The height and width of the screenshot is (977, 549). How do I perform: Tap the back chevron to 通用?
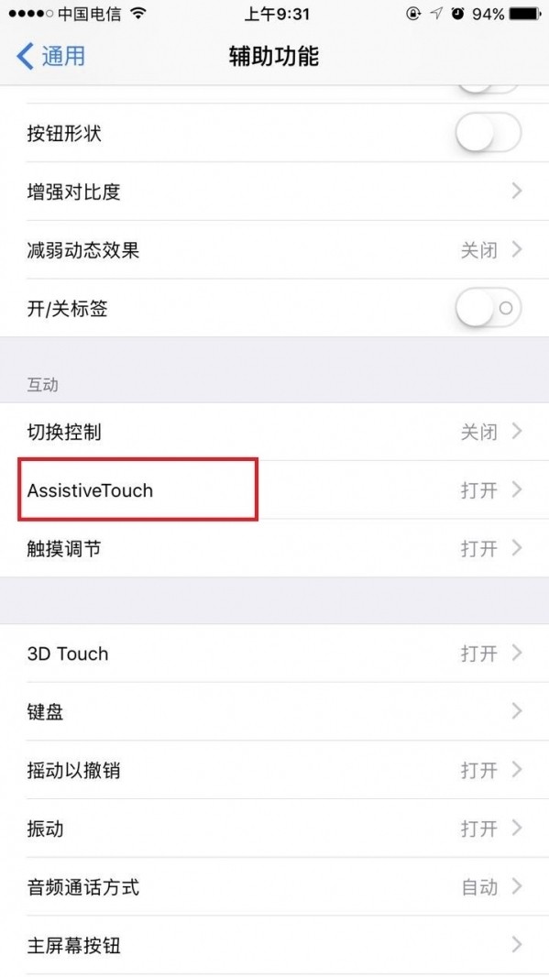point(25,56)
